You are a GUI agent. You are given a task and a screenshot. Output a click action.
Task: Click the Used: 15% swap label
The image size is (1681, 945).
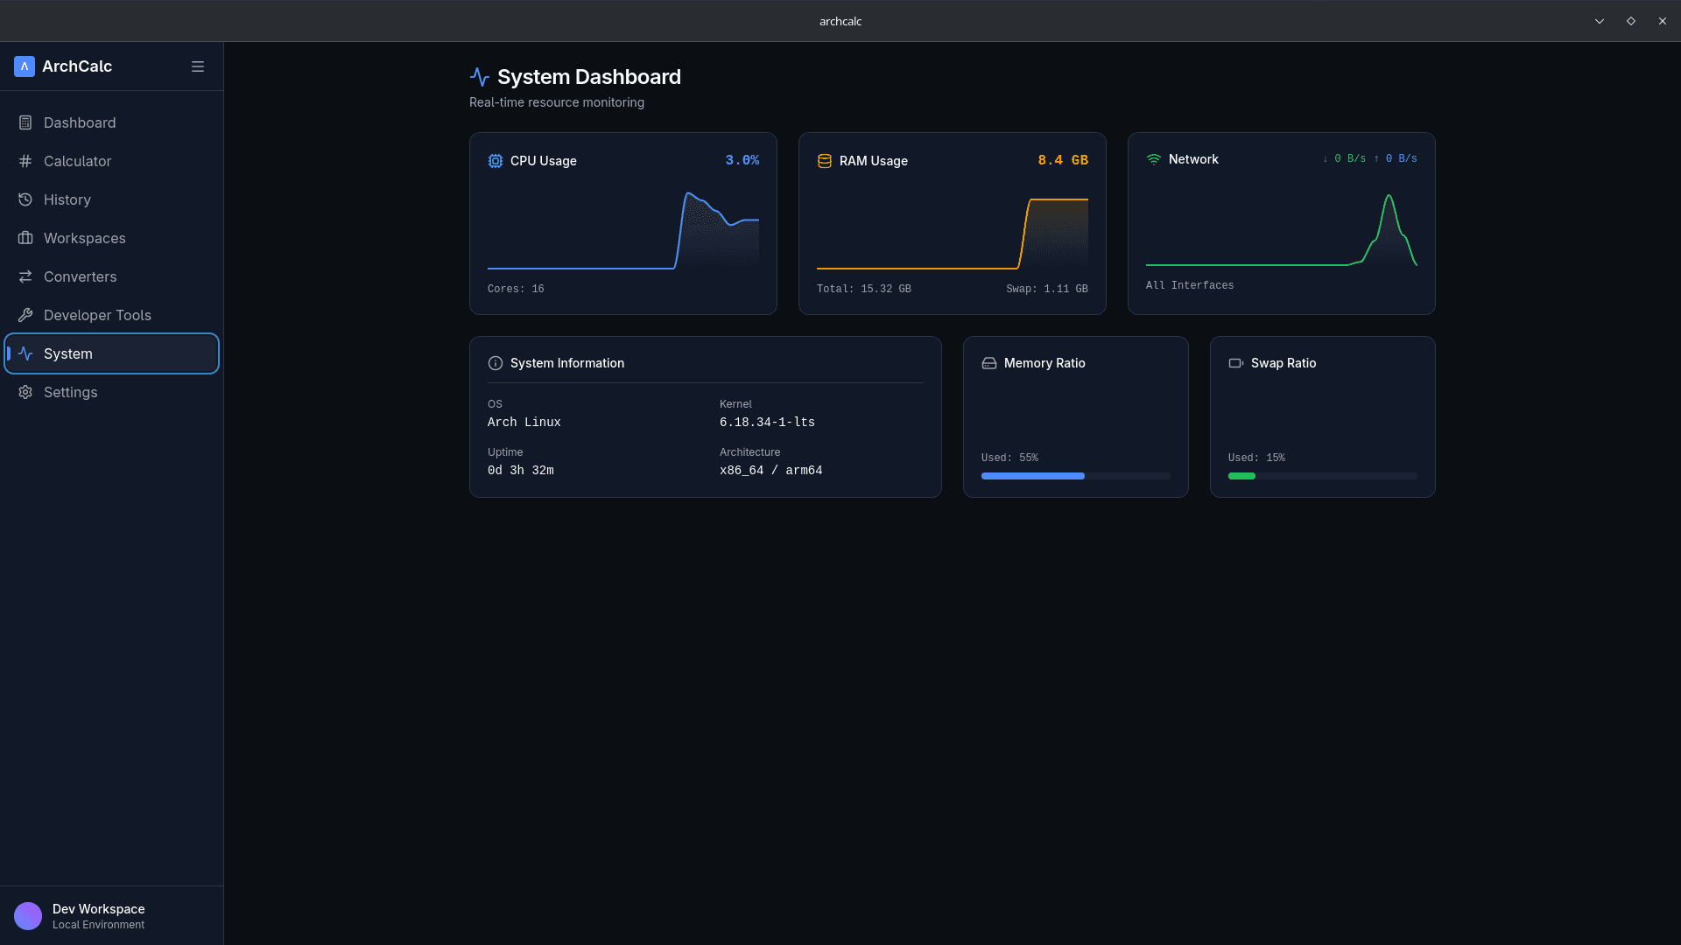pos(1256,458)
